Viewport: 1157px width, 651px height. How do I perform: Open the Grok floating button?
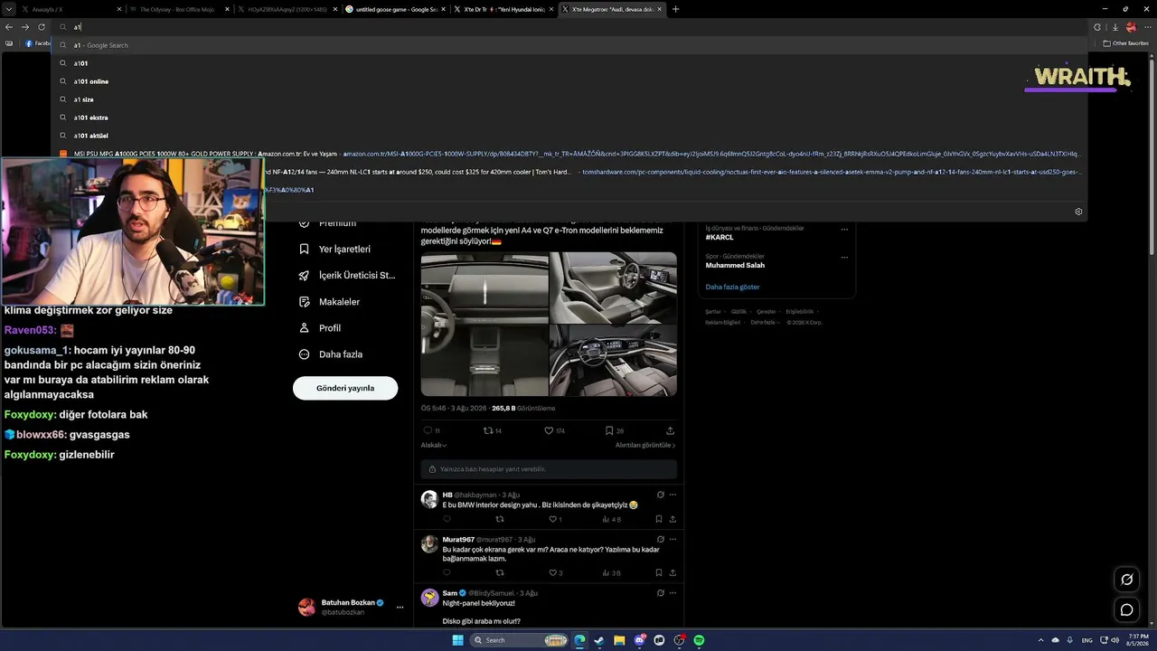[x=1127, y=580]
